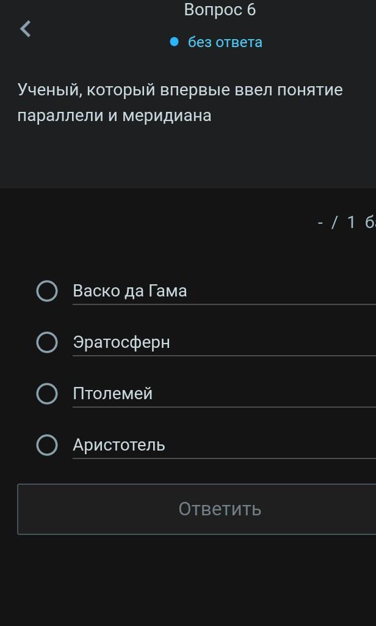Click the number 6 in the title
The height and width of the screenshot is (626, 376).
pos(251,10)
